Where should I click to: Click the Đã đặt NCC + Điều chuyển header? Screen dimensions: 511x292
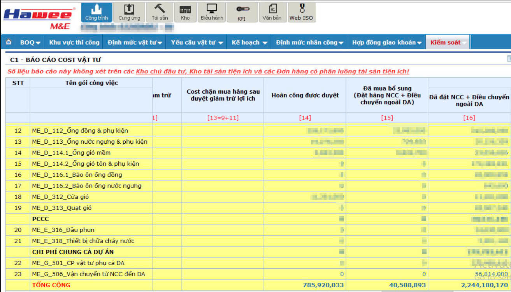[x=469, y=101]
